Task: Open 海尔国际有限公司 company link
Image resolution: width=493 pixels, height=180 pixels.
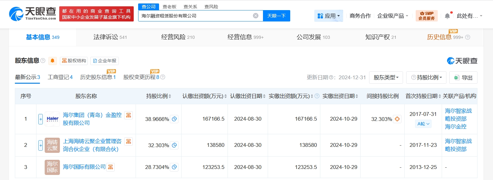Action: point(84,167)
